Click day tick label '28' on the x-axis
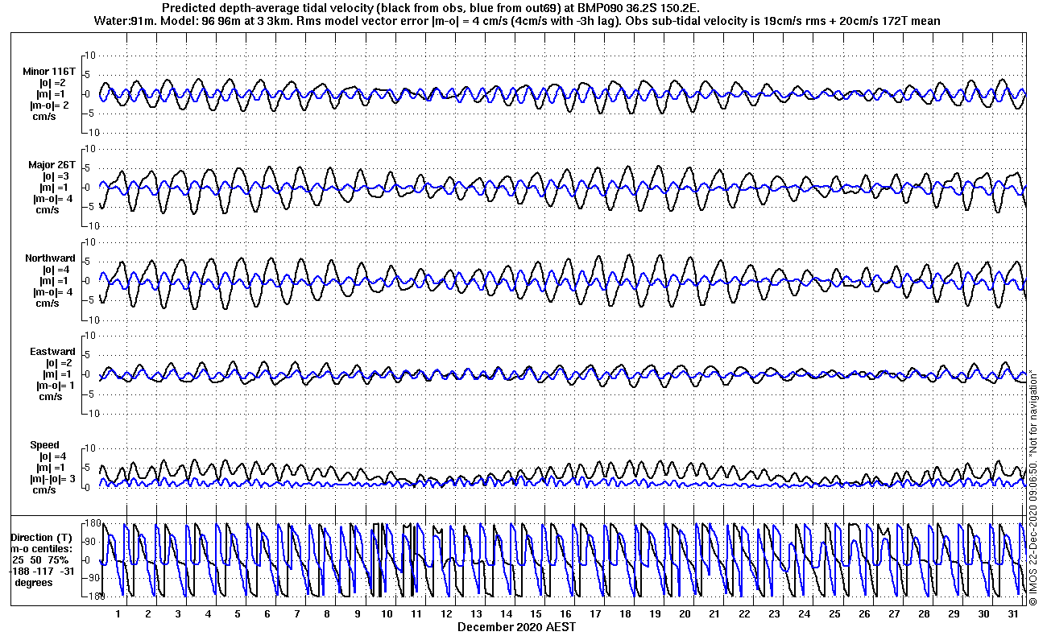The image size is (1047, 644). coord(924,614)
